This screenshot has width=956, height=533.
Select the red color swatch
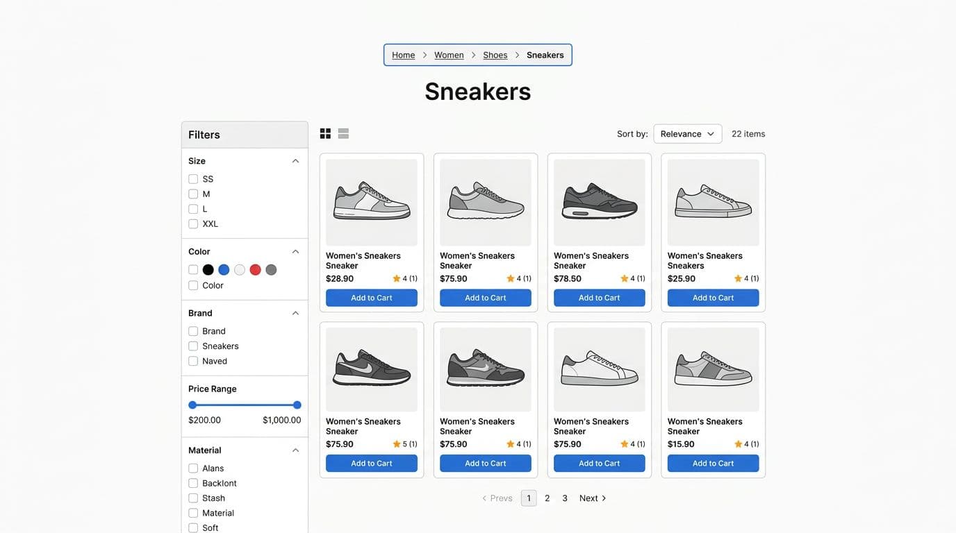coord(255,270)
